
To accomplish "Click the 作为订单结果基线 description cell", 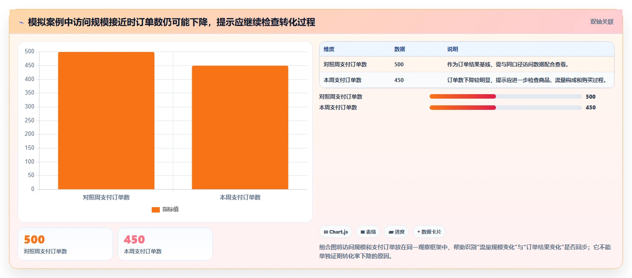I will pos(508,65).
